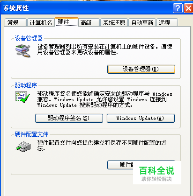Click the hardware profiles icon

[23, 147]
